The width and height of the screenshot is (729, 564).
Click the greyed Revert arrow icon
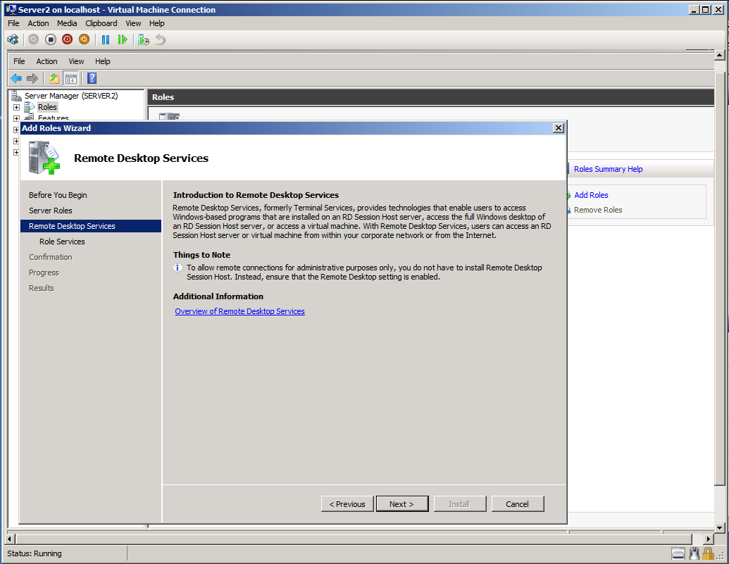tap(161, 40)
